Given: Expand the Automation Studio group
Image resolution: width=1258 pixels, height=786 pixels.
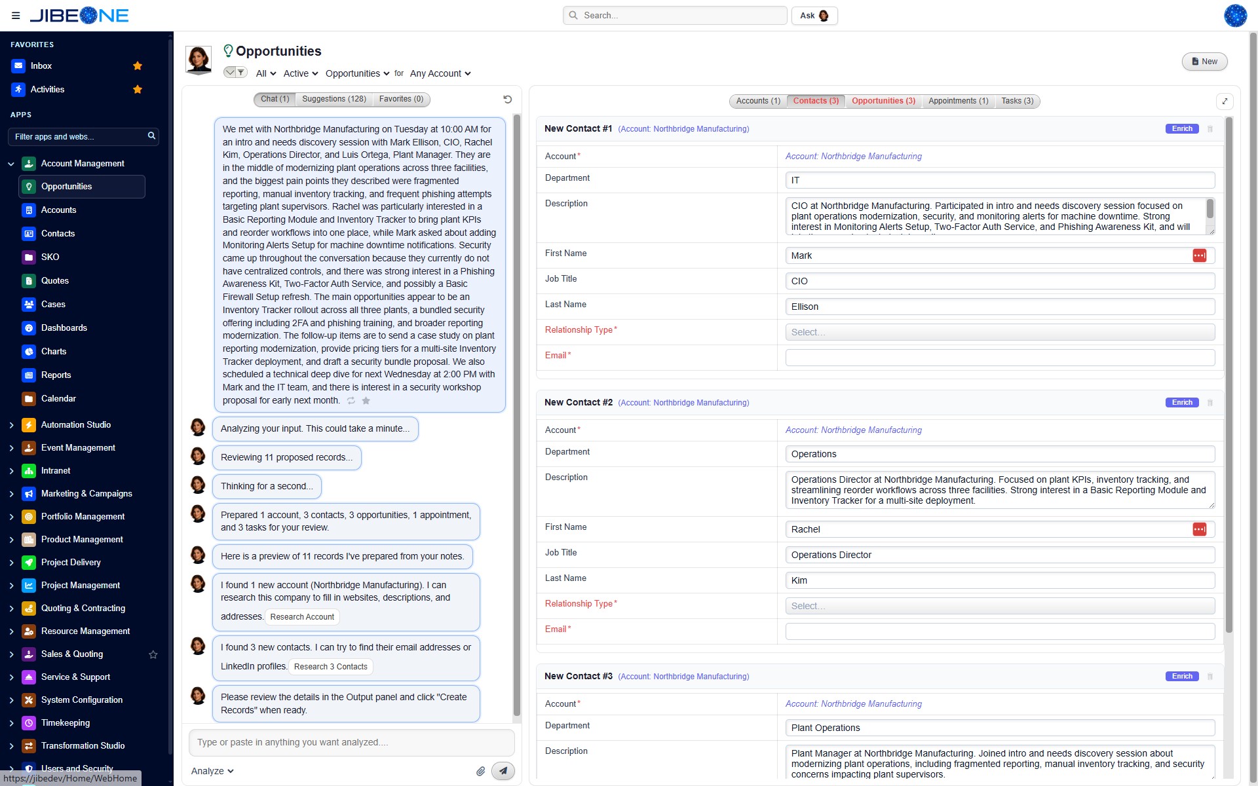Looking at the screenshot, I should (x=11, y=425).
